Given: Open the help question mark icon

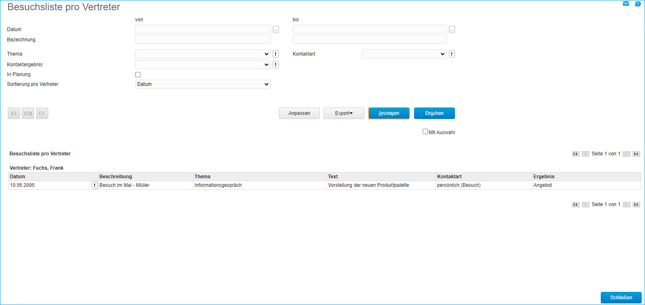Looking at the screenshot, I should point(638,4).
